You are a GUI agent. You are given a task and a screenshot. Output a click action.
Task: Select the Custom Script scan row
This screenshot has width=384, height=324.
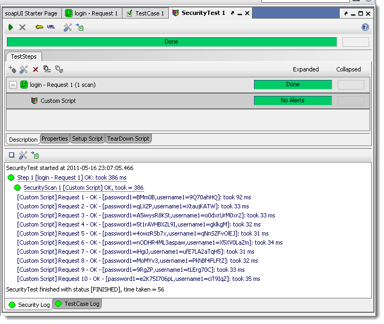coord(188,101)
